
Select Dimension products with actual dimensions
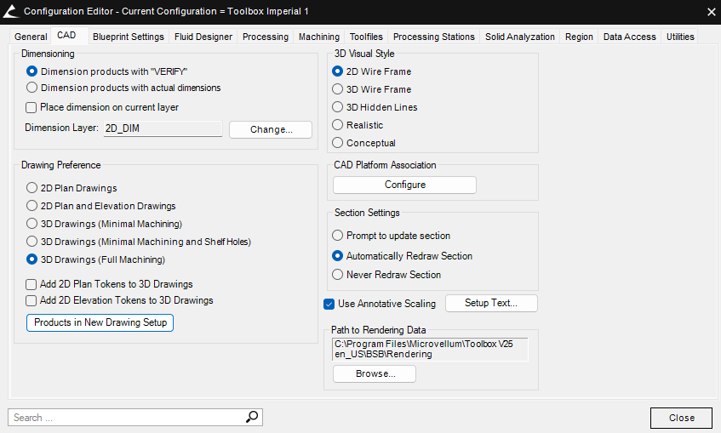click(32, 88)
